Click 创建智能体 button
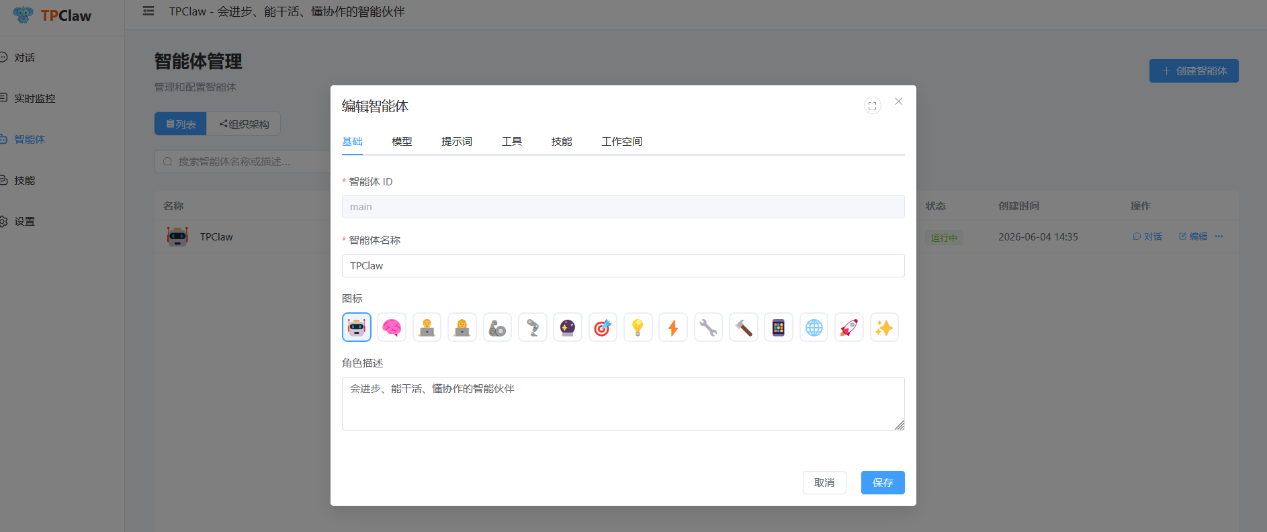1267x532 pixels. (x=1194, y=71)
